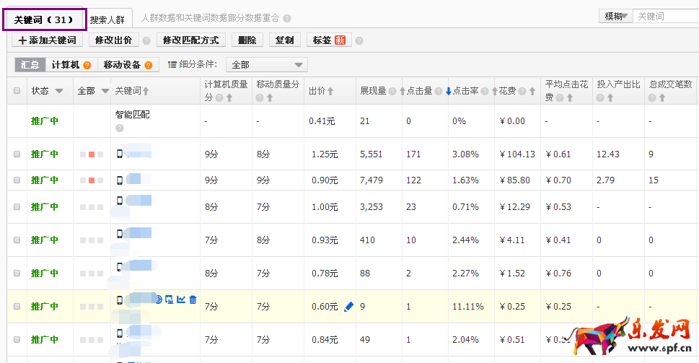Image resolution: width=699 pixels, height=363 pixels.
Task: Open the 细分条件 全部 dropdown
Action: click(267, 65)
